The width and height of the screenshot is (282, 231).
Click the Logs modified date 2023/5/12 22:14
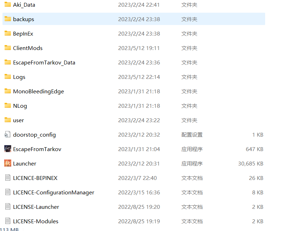(x=139, y=77)
